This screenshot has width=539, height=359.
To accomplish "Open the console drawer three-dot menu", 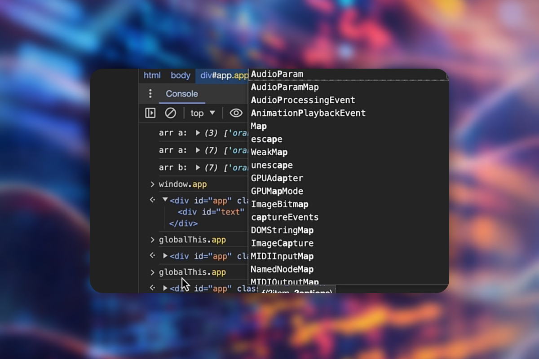I will [150, 94].
